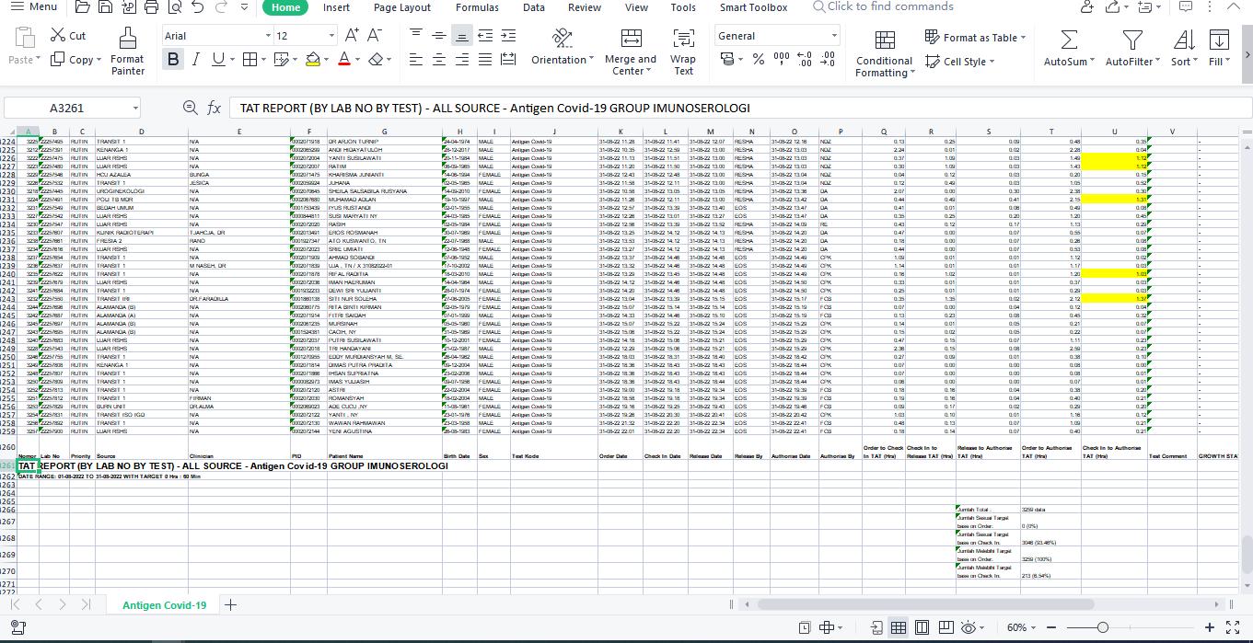1253x643 pixels.
Task: Switch to Insert tab
Action: pyautogui.click(x=336, y=7)
